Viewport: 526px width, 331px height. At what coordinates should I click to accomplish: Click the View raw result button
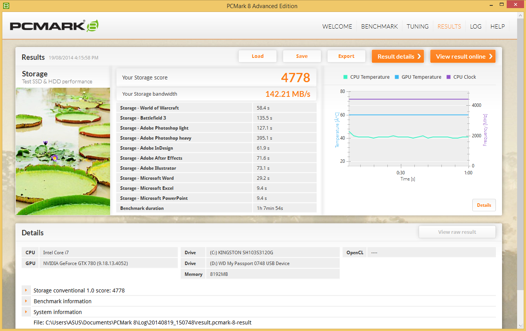(457, 232)
